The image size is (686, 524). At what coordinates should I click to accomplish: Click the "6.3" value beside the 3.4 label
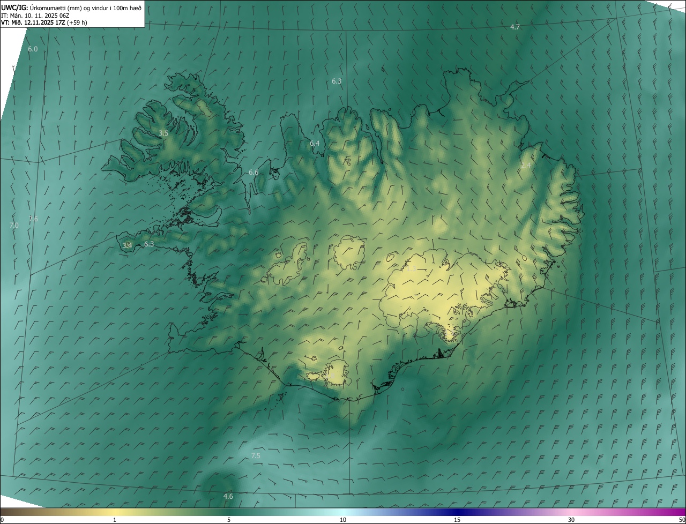(149, 244)
